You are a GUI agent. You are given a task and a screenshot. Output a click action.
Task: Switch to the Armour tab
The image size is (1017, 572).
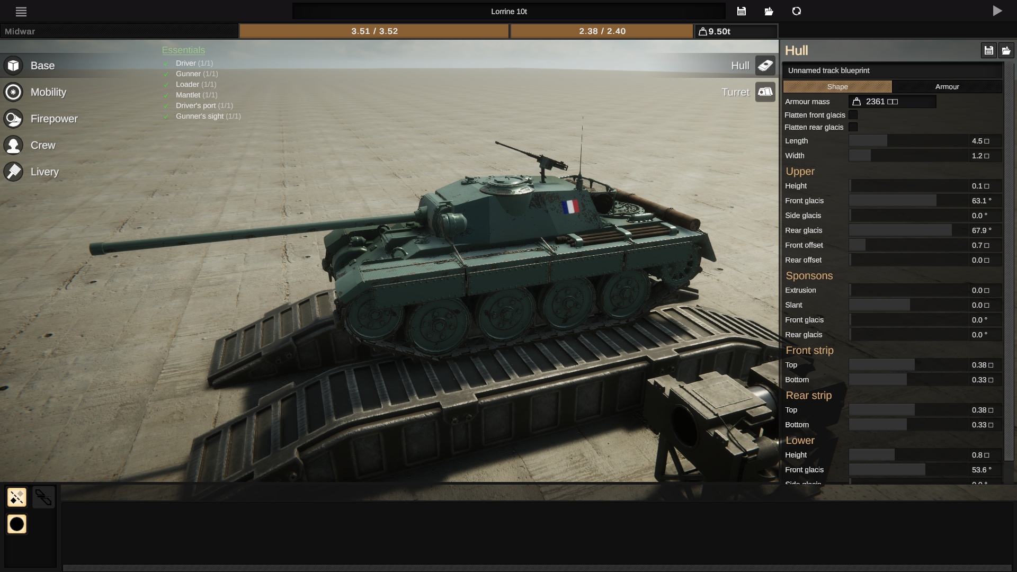(947, 86)
